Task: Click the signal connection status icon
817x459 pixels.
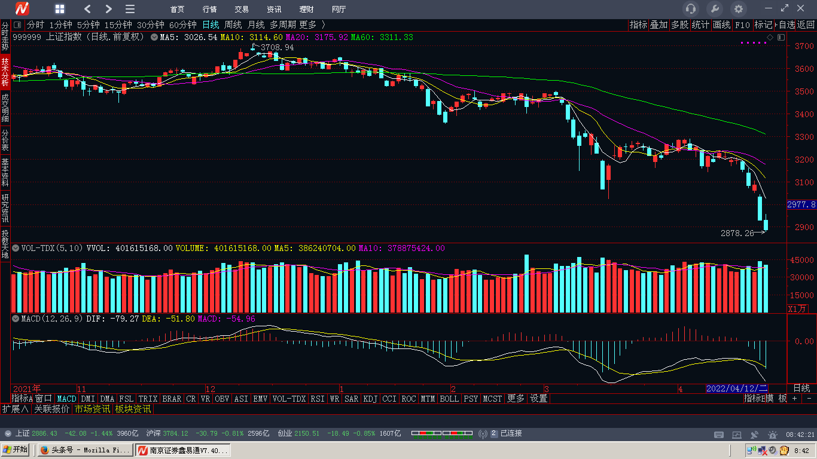Action: 483,433
